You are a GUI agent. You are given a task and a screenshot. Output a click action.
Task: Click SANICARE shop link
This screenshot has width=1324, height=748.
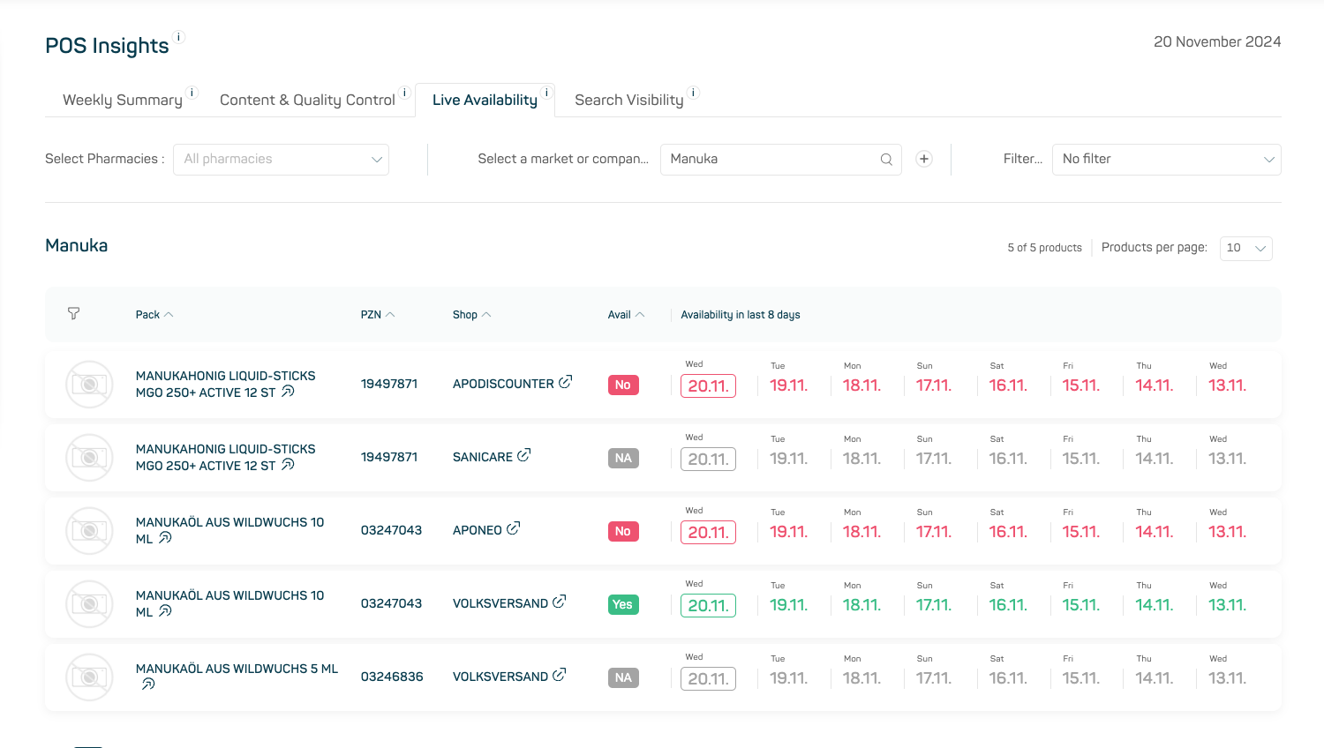click(x=483, y=457)
